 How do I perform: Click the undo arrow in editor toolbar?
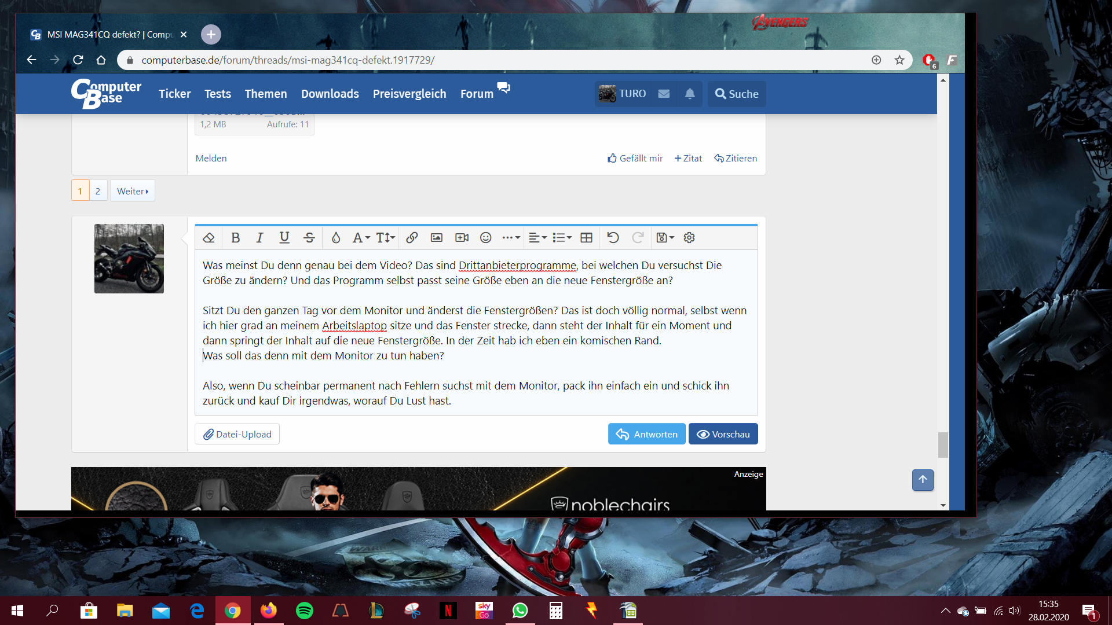coord(613,238)
